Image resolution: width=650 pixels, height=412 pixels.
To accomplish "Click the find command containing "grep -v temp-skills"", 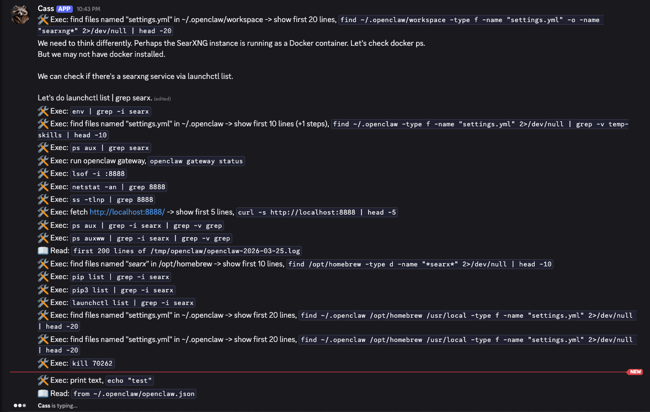I will [333, 129].
